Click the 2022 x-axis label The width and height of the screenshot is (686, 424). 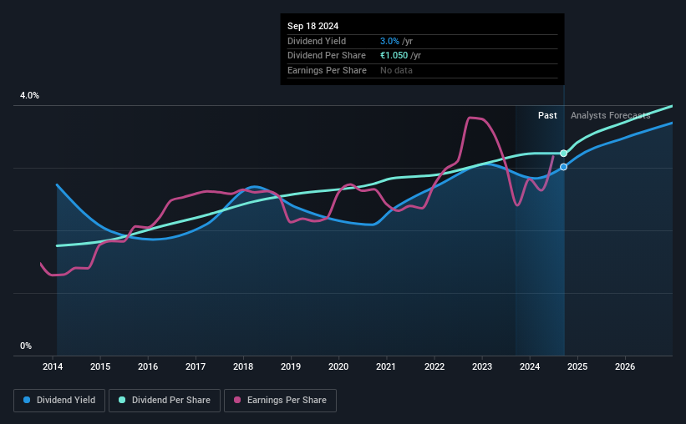434,366
